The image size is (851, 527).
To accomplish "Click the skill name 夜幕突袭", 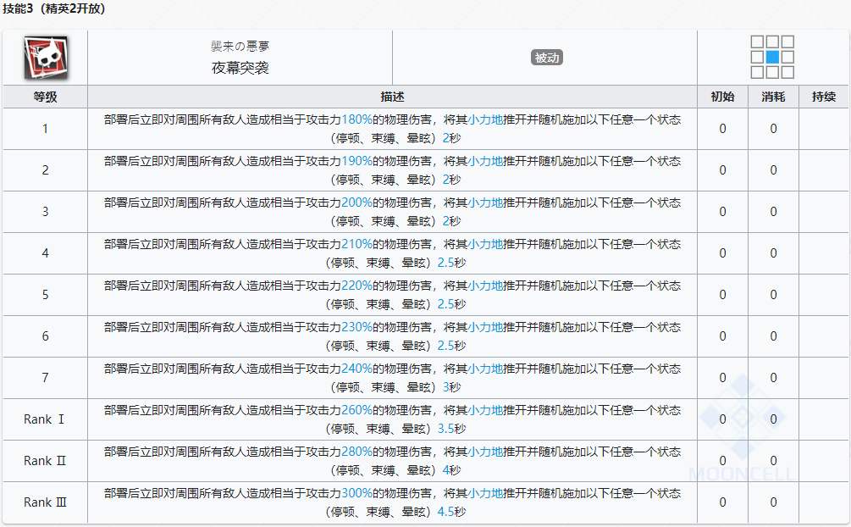I will click(240, 68).
